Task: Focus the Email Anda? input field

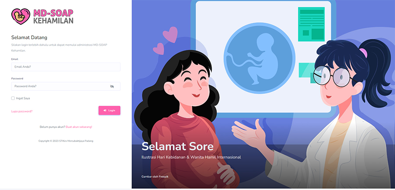Action: pyautogui.click(x=66, y=67)
